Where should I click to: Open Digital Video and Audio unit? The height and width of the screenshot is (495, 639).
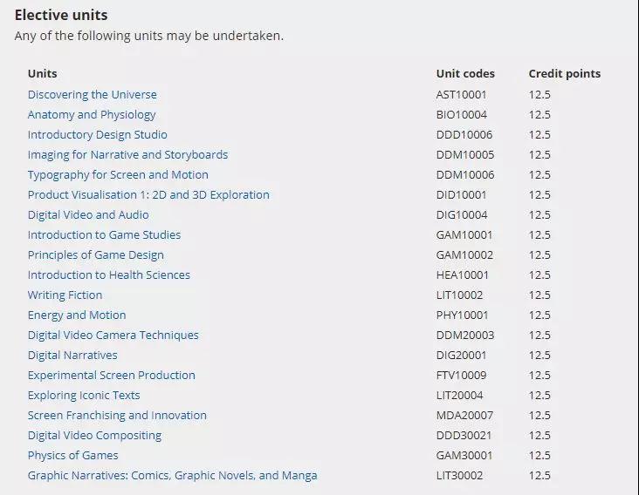pyautogui.click(x=88, y=215)
